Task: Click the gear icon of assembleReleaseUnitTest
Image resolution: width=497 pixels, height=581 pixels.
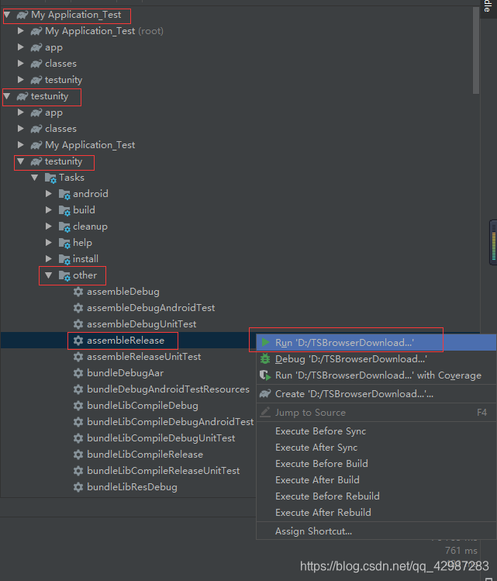Action: coord(78,357)
